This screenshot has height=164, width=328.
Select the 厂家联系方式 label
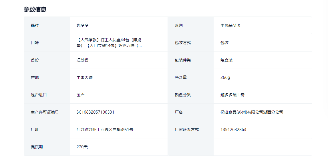[187, 130]
